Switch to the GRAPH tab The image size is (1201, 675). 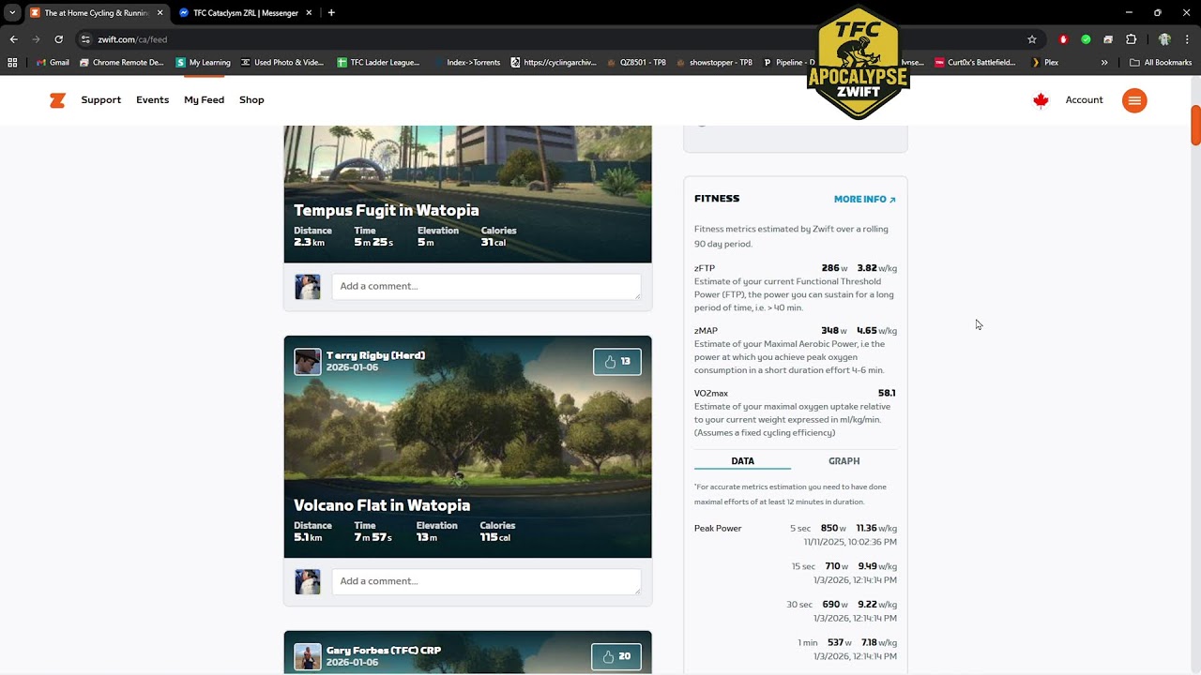[x=844, y=461]
